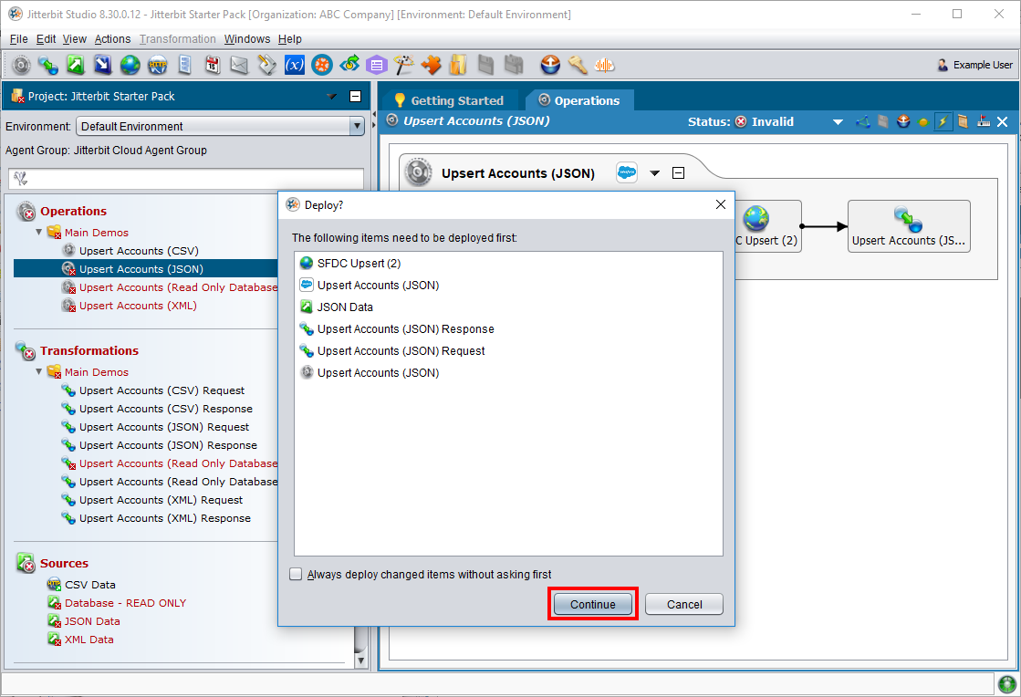Click the calendar schedule icon in toolbar
Image resolution: width=1021 pixels, height=697 pixels.
pos(212,65)
